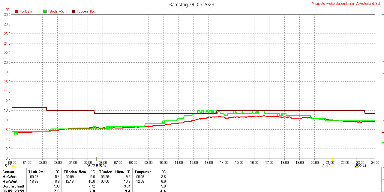384x192 pixels.
Task: Click the sunrise tick mark near 05:30 on axis
Action: pyautogui.click(x=96, y=159)
